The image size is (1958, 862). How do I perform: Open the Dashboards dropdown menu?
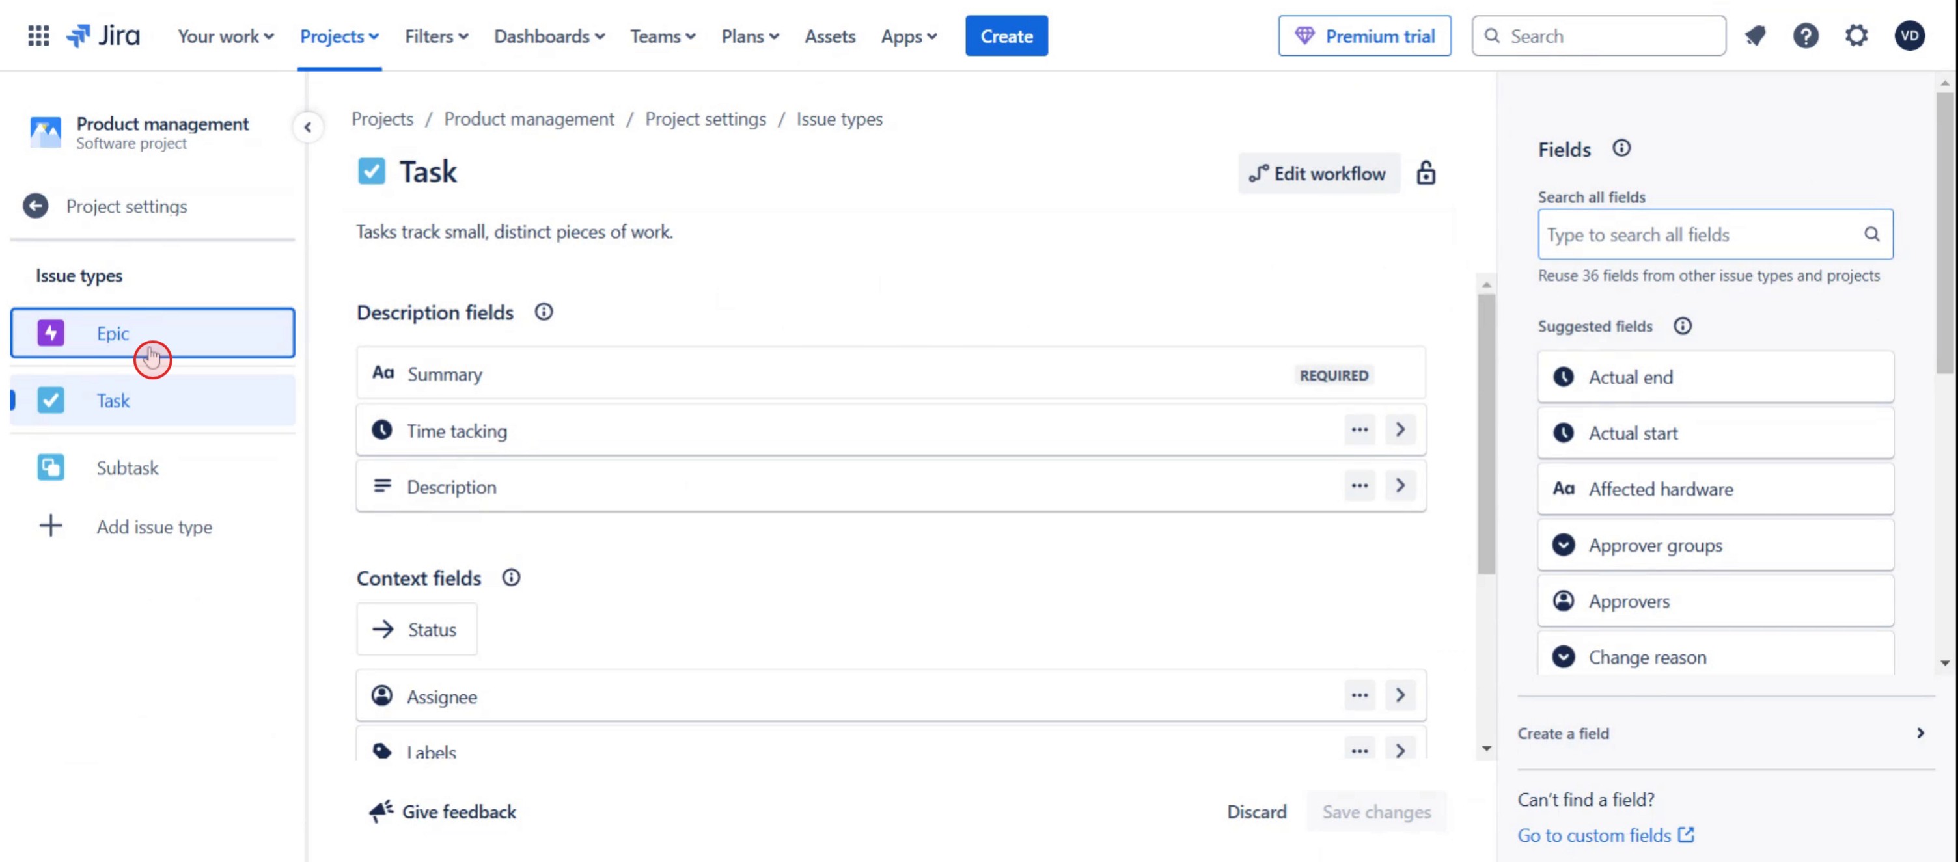click(549, 36)
